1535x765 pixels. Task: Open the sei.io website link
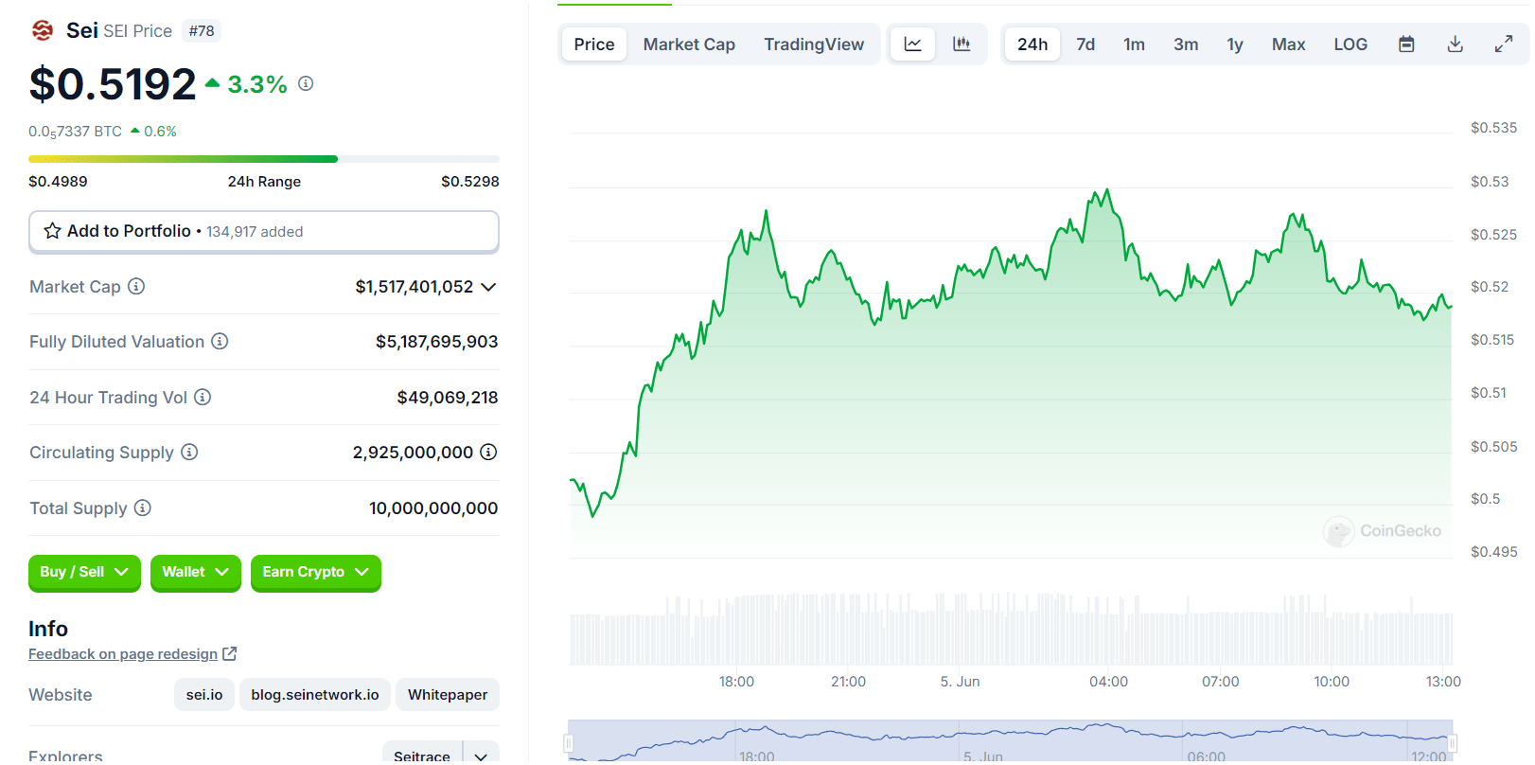204,694
